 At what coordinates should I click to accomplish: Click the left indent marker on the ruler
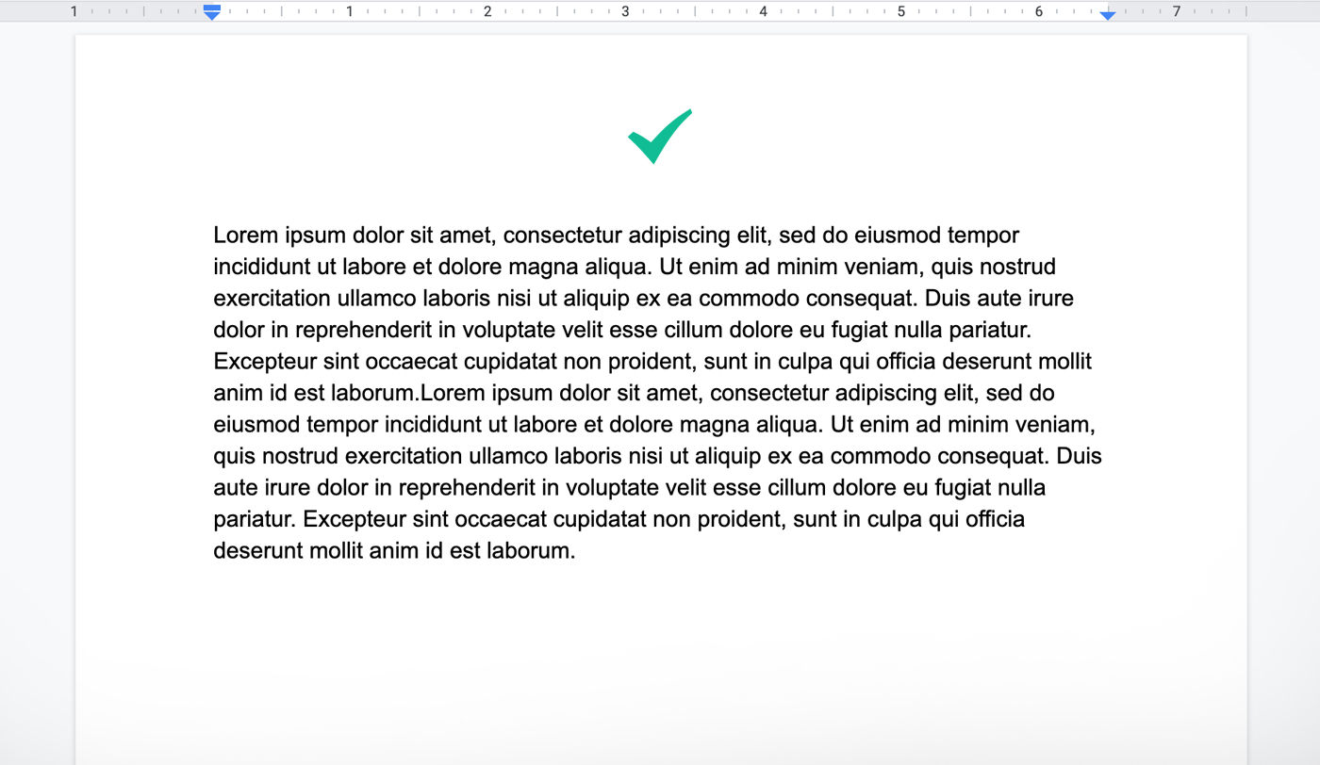(211, 16)
